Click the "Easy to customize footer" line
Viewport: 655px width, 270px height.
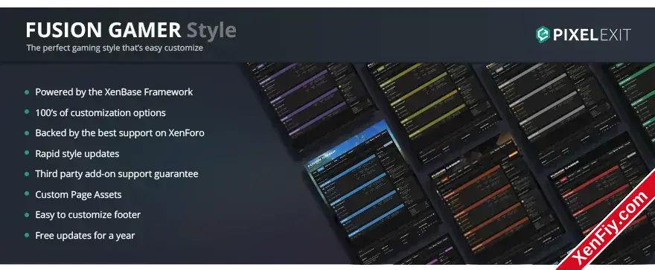[88, 215]
